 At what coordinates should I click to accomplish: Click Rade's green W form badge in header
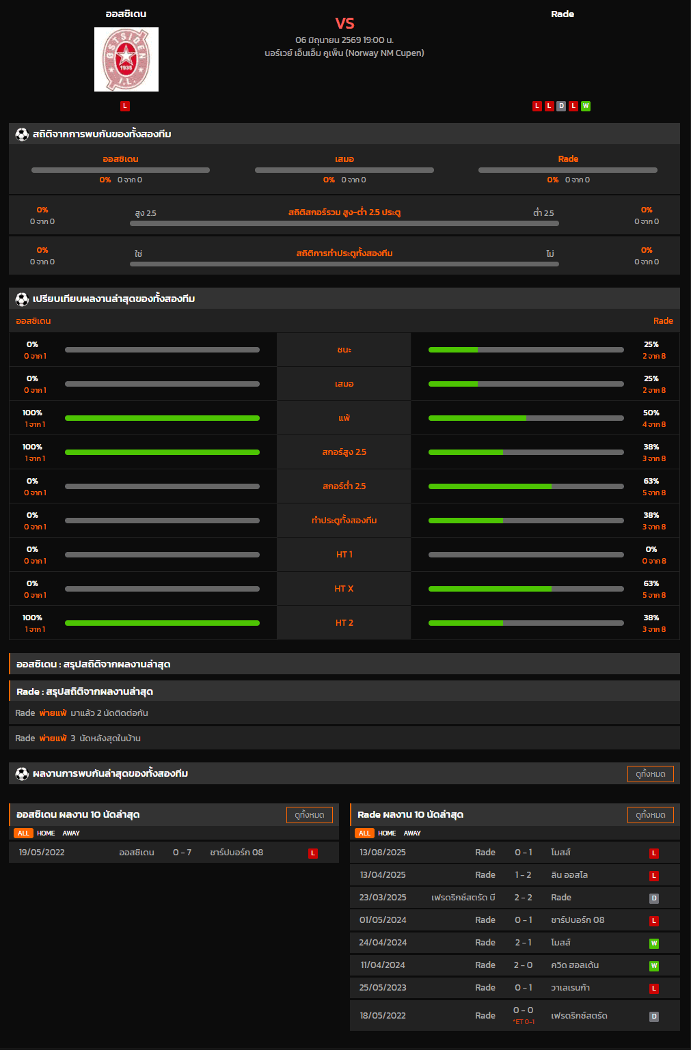click(x=586, y=106)
